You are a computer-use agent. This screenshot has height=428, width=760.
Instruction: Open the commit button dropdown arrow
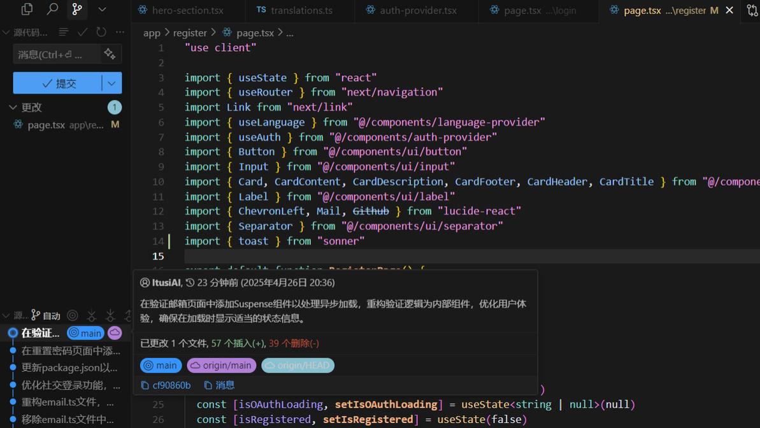pos(112,83)
